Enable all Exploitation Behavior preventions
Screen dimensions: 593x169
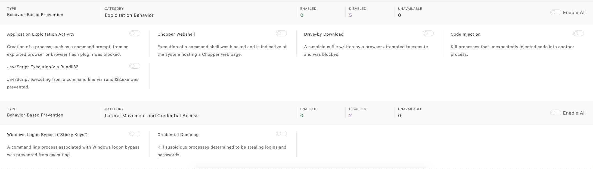click(x=555, y=13)
